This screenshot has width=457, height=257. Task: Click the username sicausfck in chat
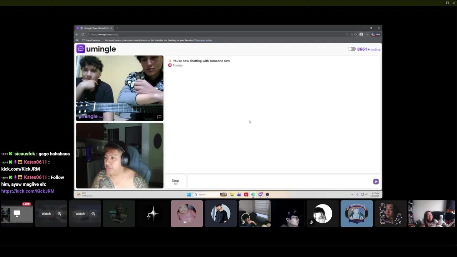(x=25, y=154)
